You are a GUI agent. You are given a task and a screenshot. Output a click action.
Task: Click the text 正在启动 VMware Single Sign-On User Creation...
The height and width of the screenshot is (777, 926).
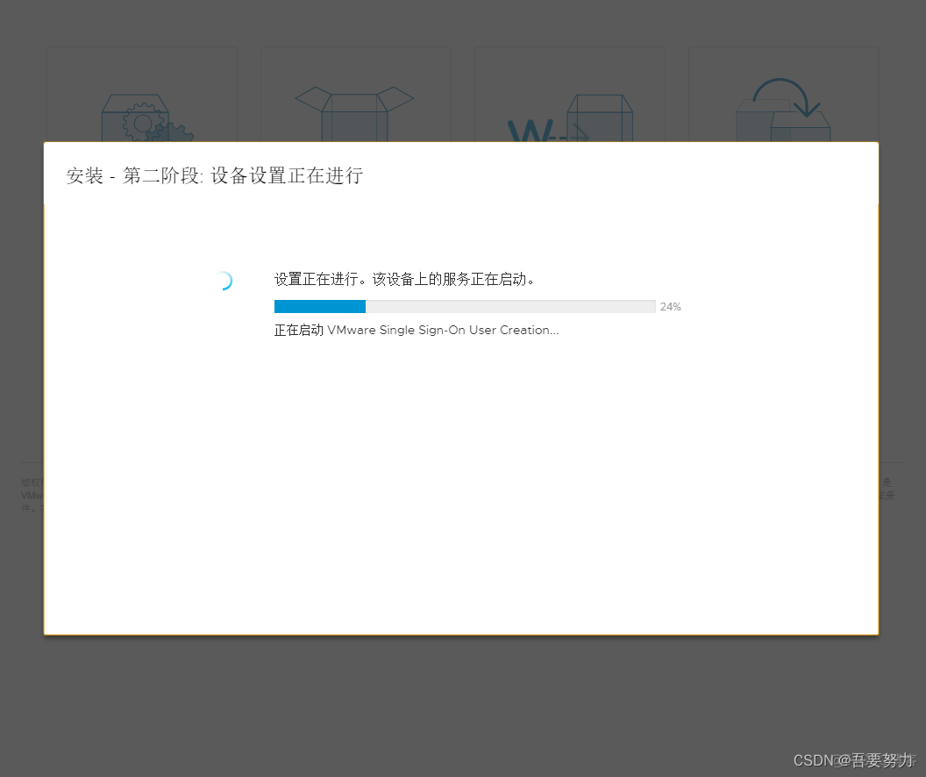[417, 330]
